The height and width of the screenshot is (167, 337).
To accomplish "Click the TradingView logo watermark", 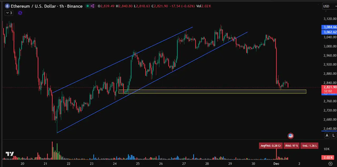I will click(10, 154).
